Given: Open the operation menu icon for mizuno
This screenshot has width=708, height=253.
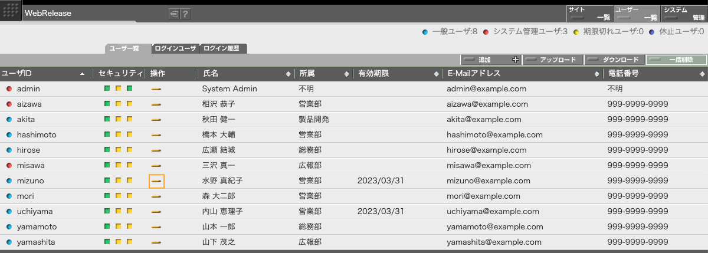Looking at the screenshot, I should pyautogui.click(x=156, y=181).
